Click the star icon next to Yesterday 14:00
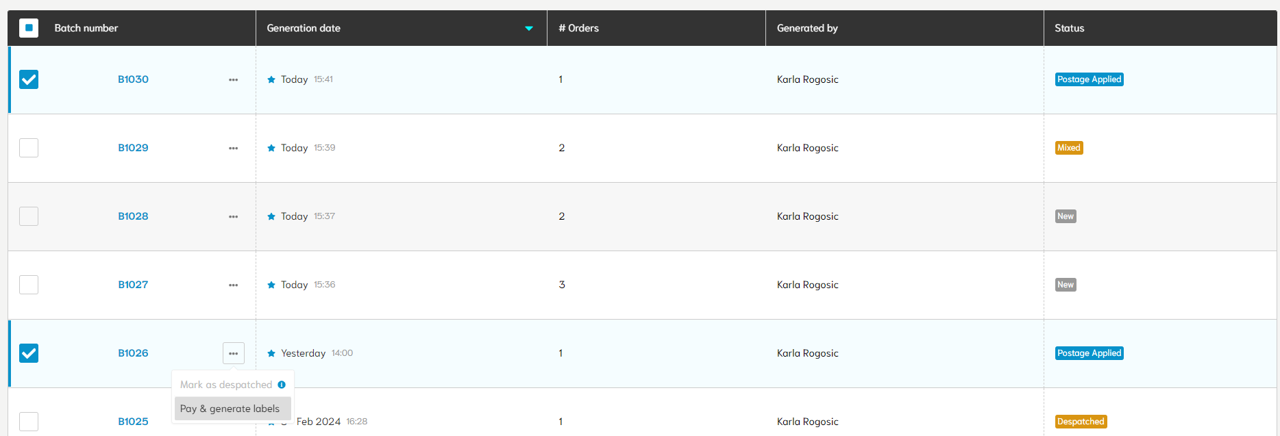 click(271, 353)
